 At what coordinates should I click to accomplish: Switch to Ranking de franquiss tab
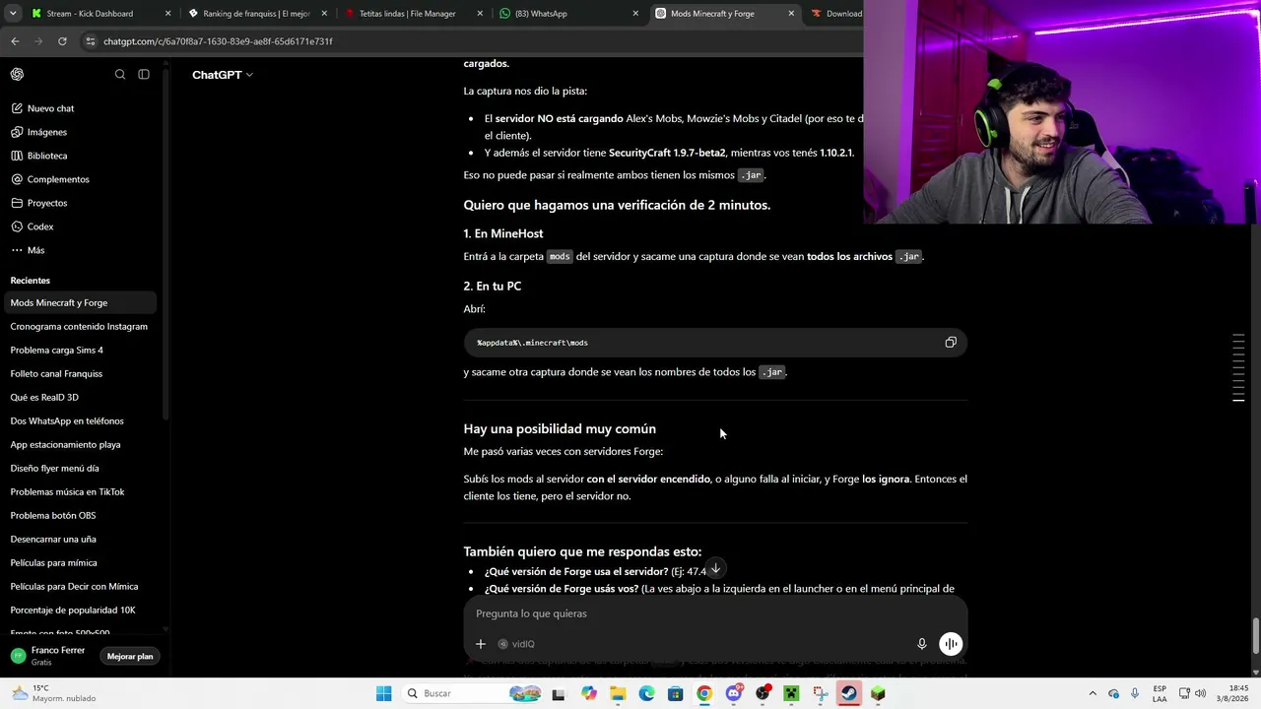point(258,14)
